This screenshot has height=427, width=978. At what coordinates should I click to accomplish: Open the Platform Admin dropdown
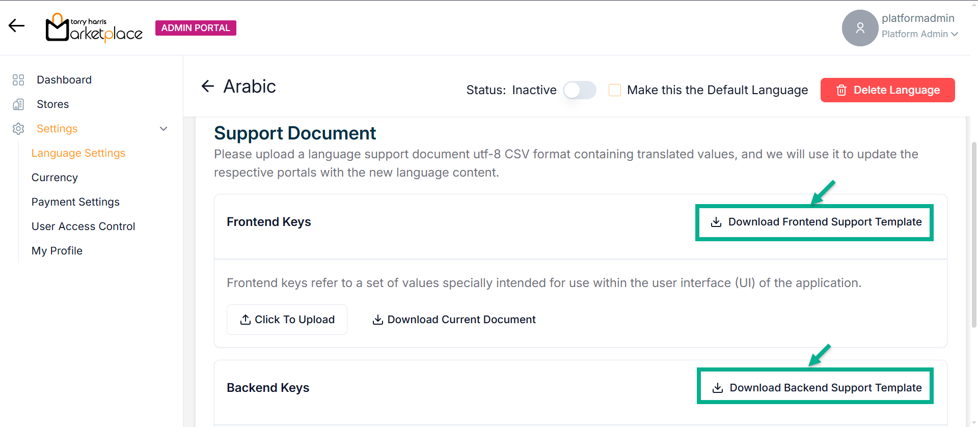point(920,34)
